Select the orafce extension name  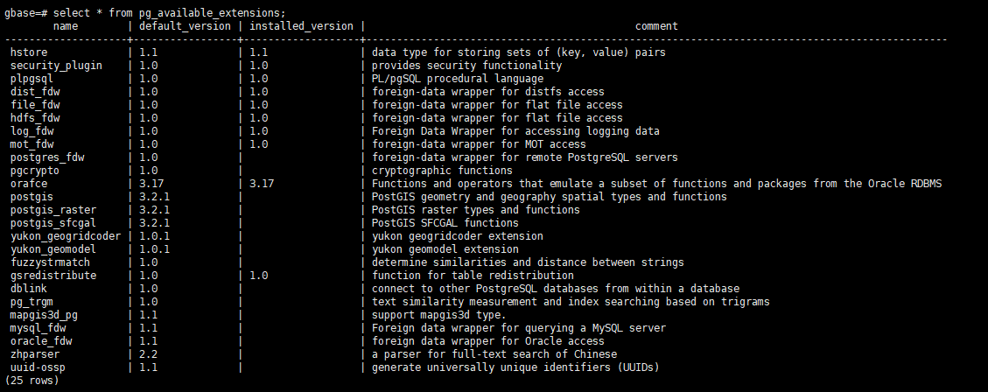tap(28, 184)
